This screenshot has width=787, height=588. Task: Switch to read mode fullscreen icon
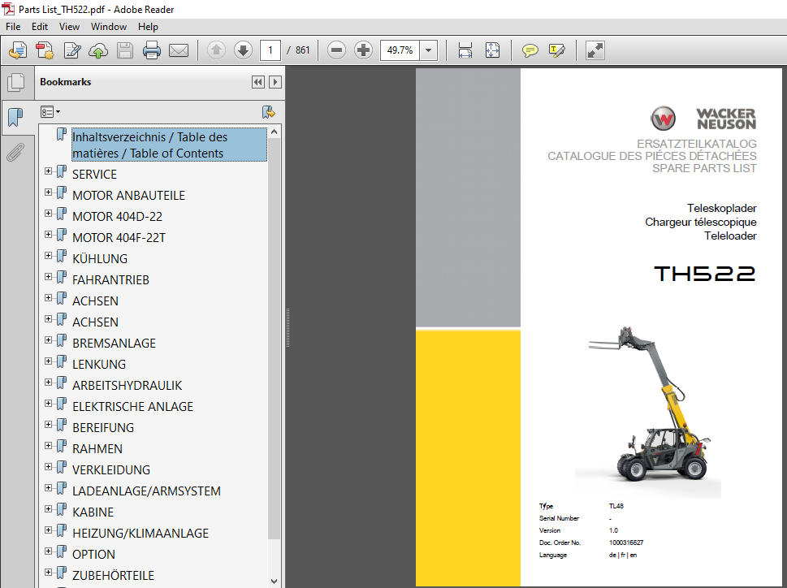[595, 50]
